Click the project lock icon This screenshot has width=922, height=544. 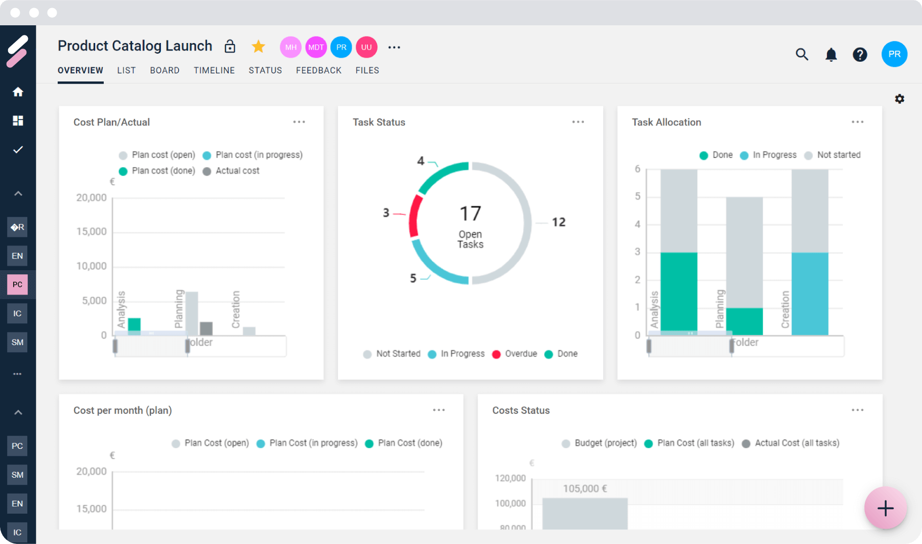point(230,47)
